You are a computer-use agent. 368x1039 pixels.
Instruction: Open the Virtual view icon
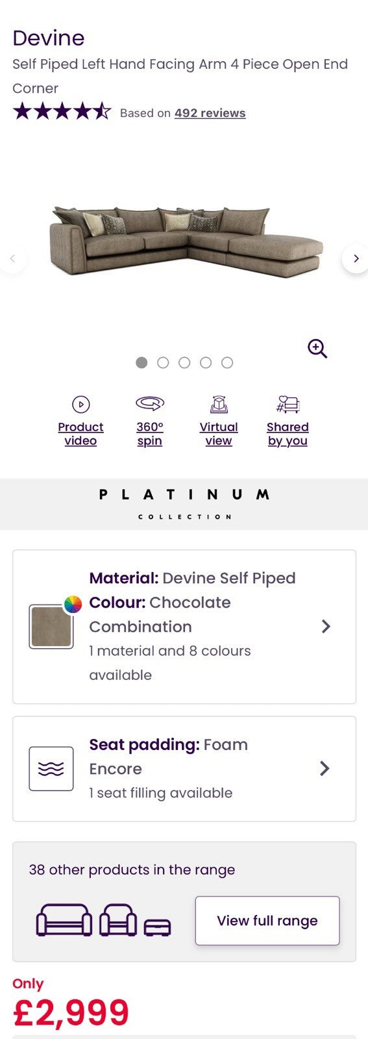(219, 405)
